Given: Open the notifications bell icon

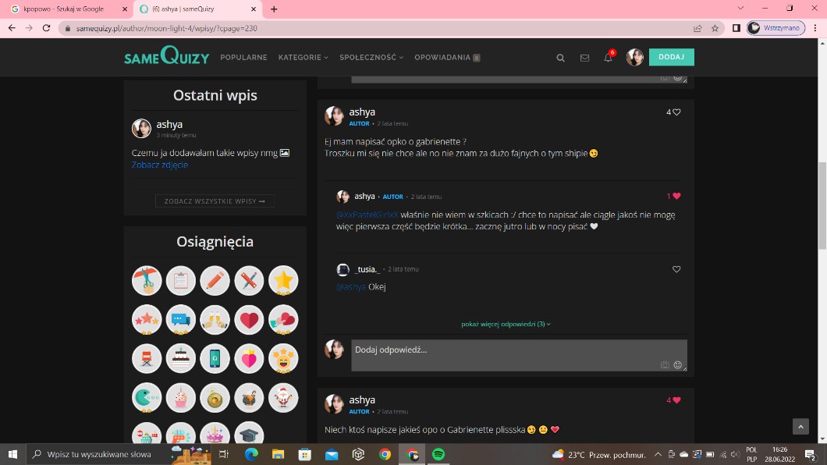Looking at the screenshot, I should coord(608,58).
